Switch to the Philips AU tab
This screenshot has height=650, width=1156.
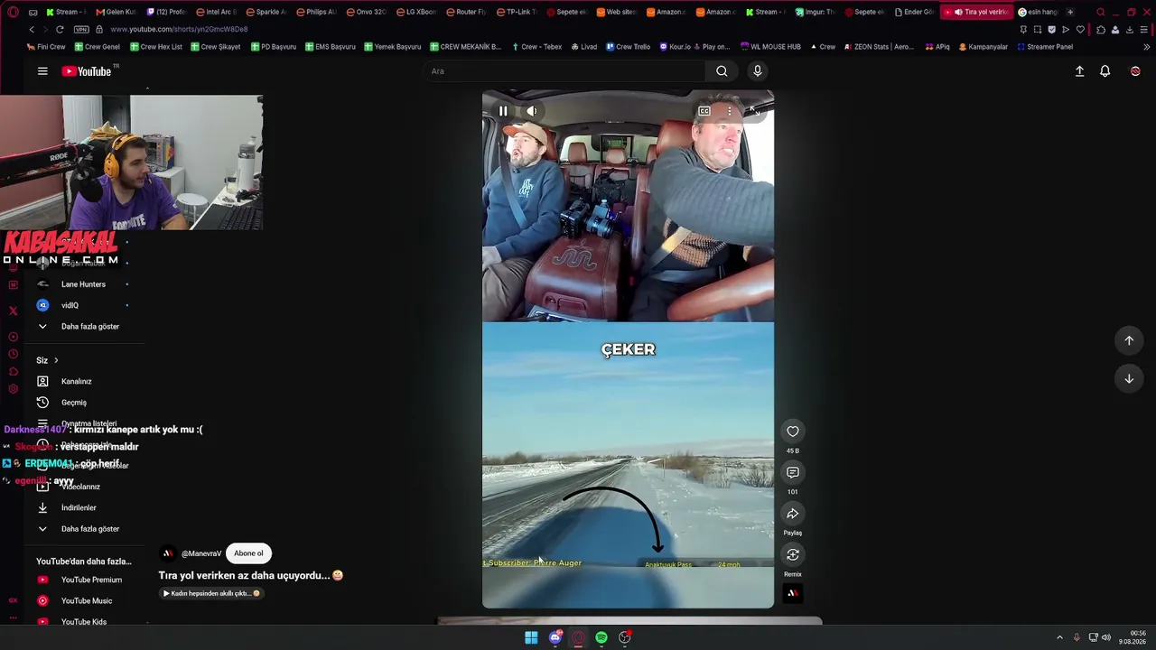(316, 12)
